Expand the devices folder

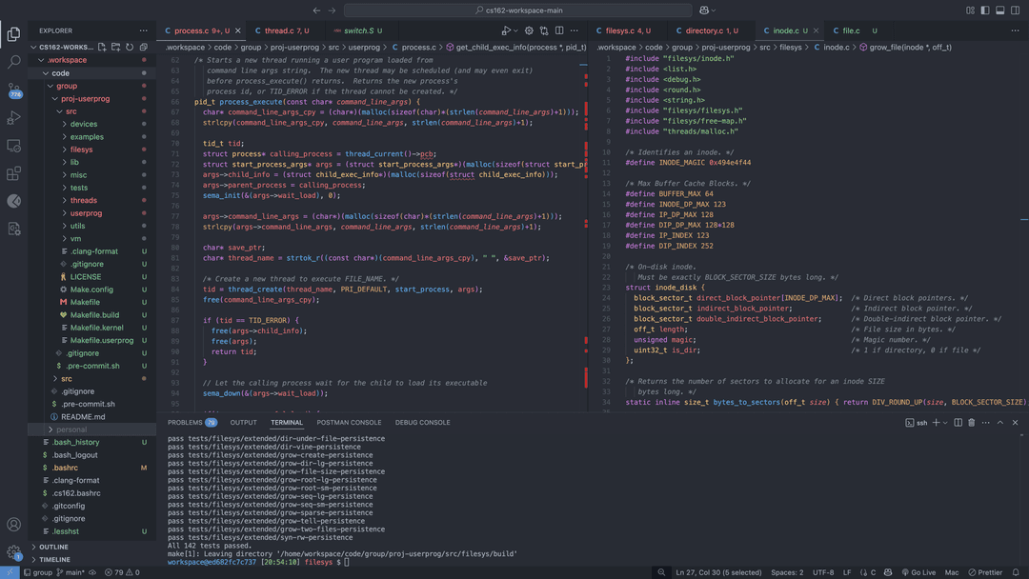[83, 124]
